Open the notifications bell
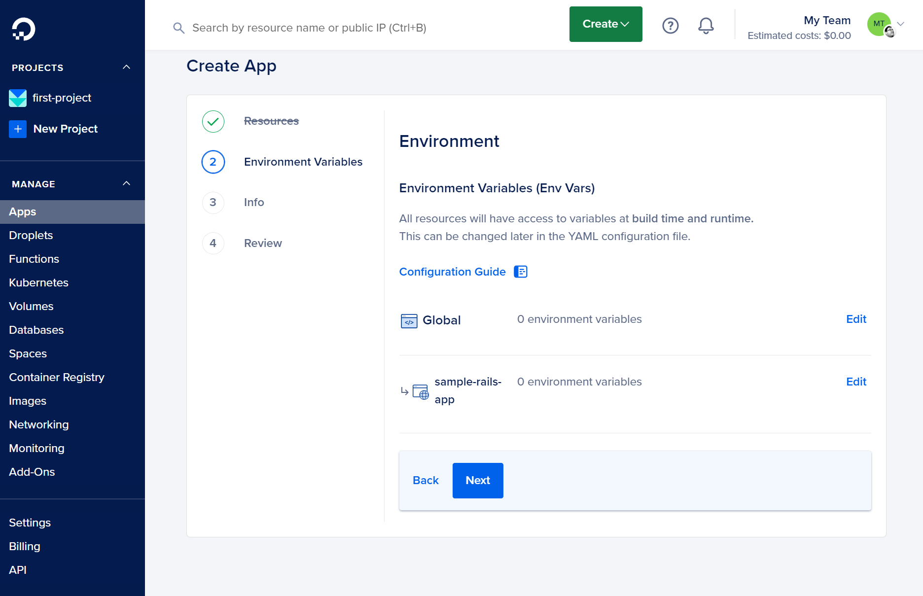 coord(706,26)
